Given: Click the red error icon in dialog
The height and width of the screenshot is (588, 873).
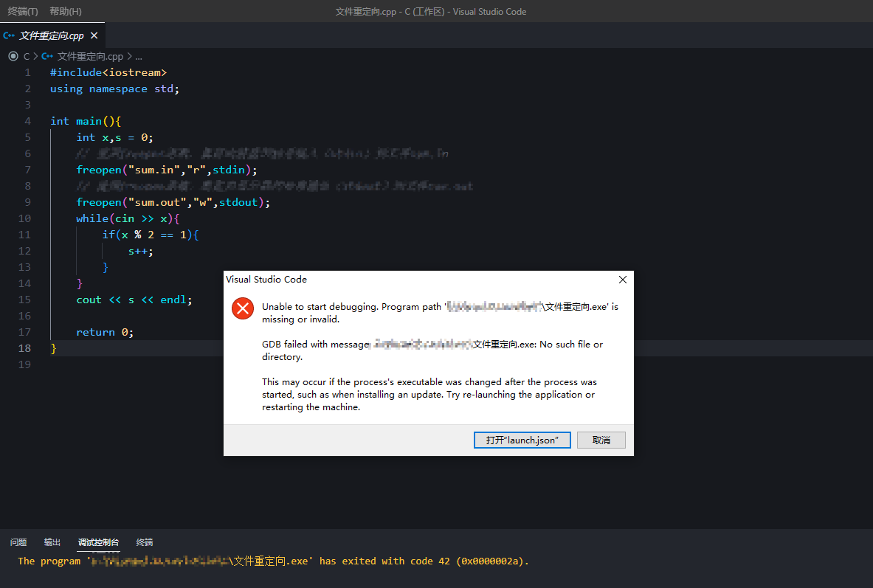Looking at the screenshot, I should click(242, 308).
